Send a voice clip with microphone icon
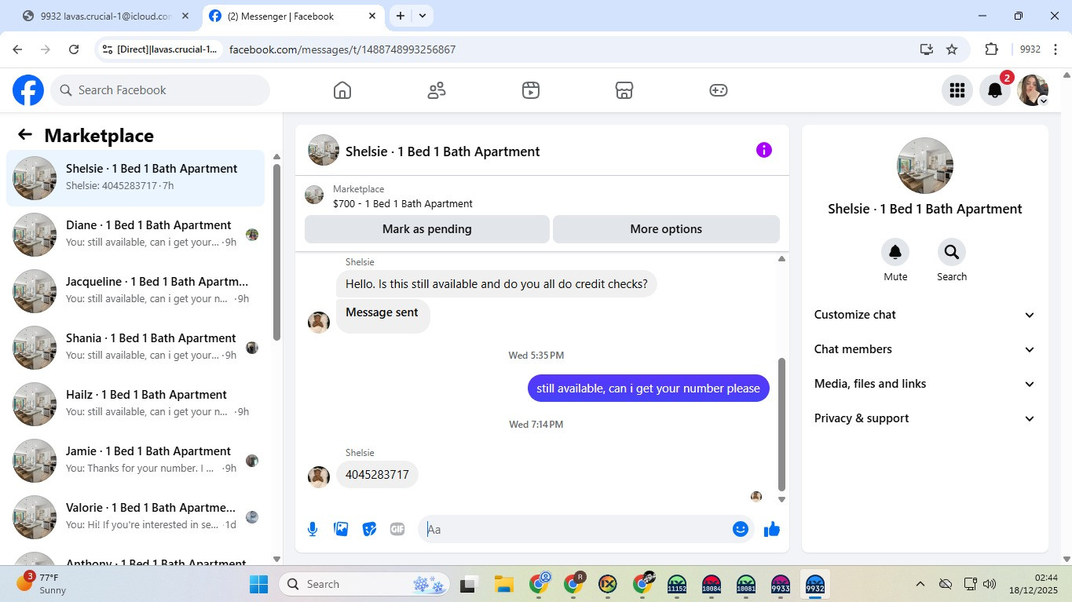This screenshot has height=602, width=1072. [313, 529]
